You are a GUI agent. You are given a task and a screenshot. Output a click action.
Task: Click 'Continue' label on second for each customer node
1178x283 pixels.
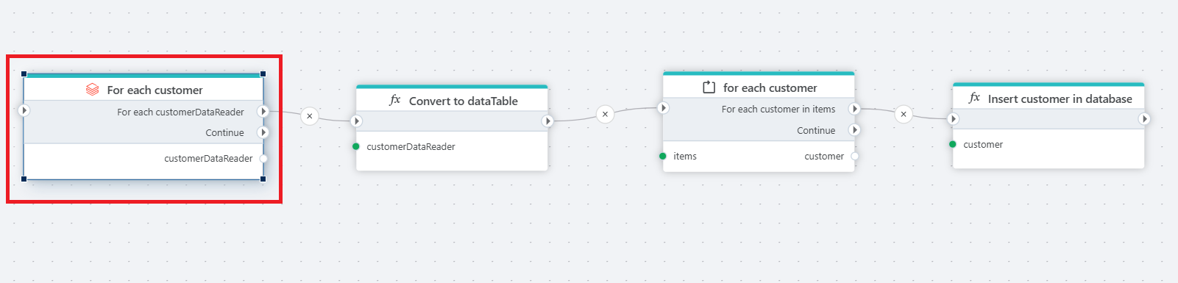(816, 130)
